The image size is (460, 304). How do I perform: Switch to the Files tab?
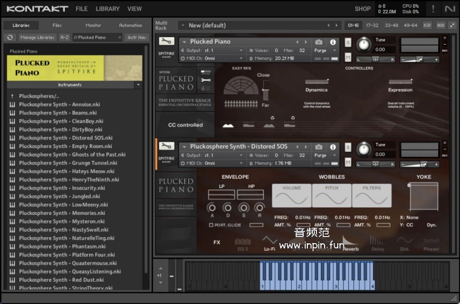(x=57, y=25)
